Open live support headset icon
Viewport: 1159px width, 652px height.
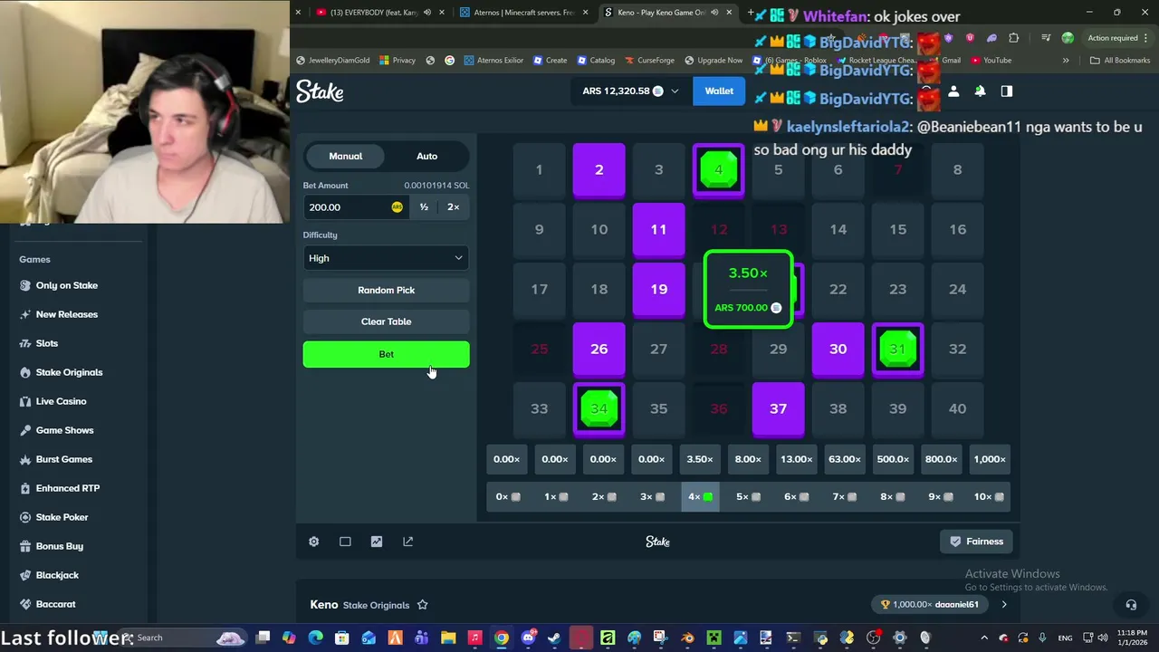pos(1131,605)
